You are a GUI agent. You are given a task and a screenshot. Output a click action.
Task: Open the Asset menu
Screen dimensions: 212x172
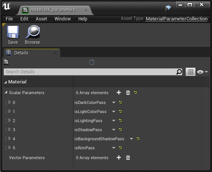[x=41, y=19]
